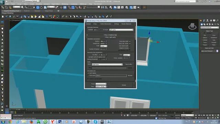Open Firefox from the taskbar
This screenshot has height=124, width=220.
point(31,122)
